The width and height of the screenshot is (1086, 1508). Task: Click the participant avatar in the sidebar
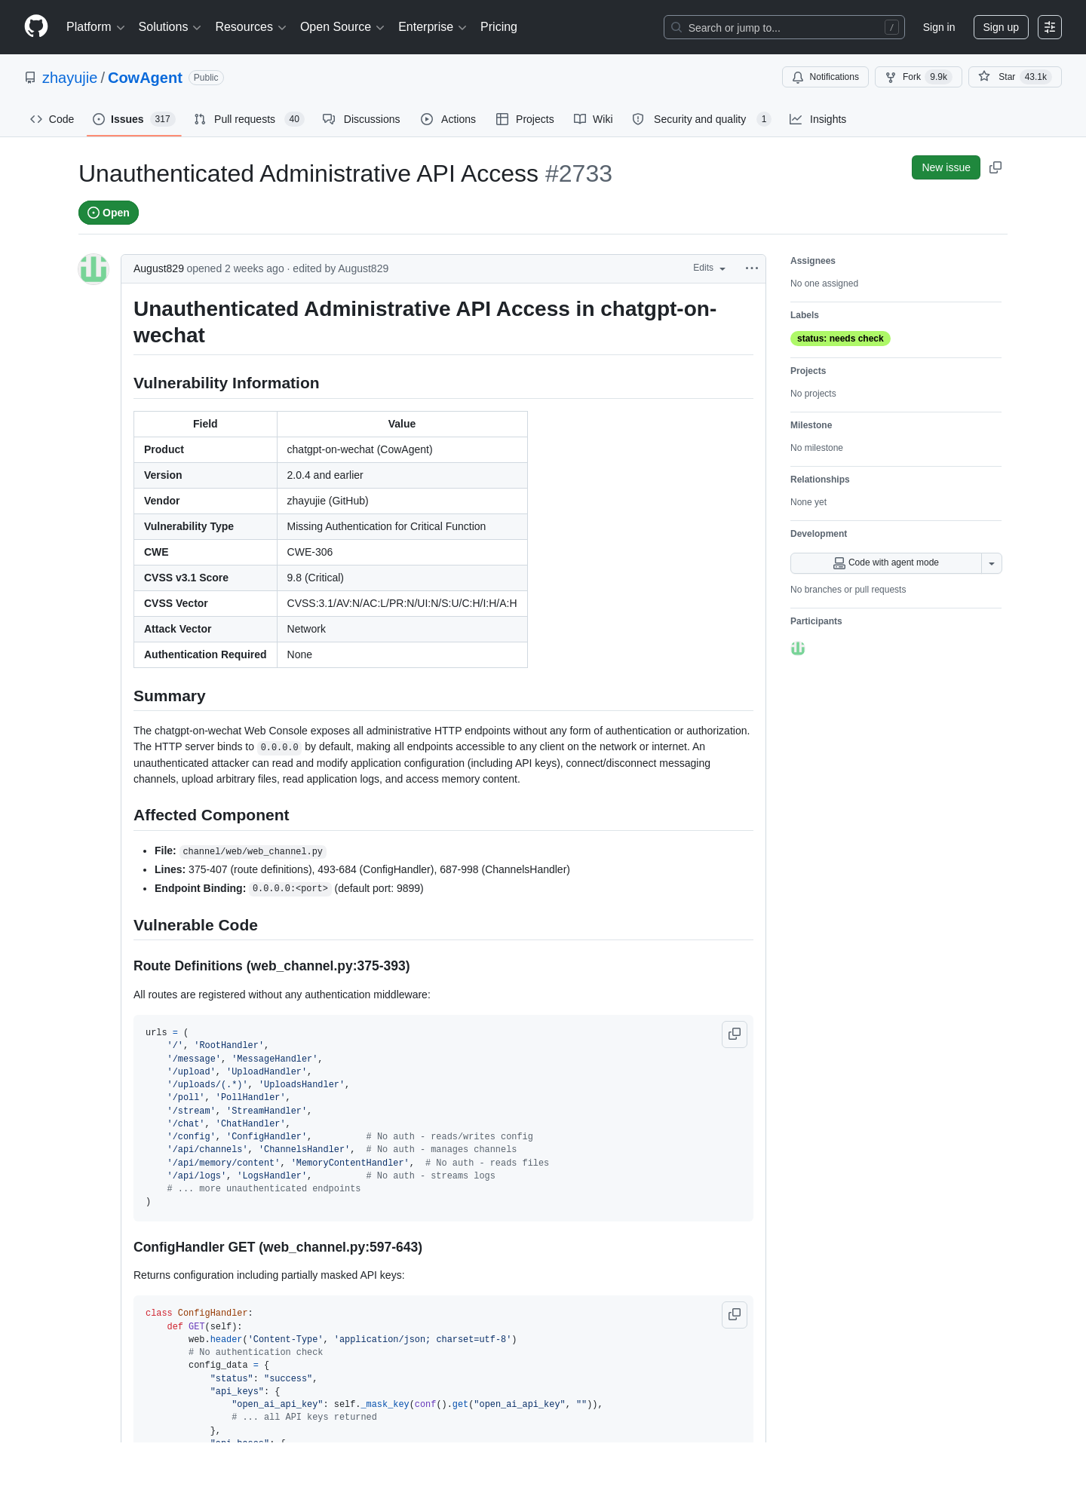tap(798, 648)
